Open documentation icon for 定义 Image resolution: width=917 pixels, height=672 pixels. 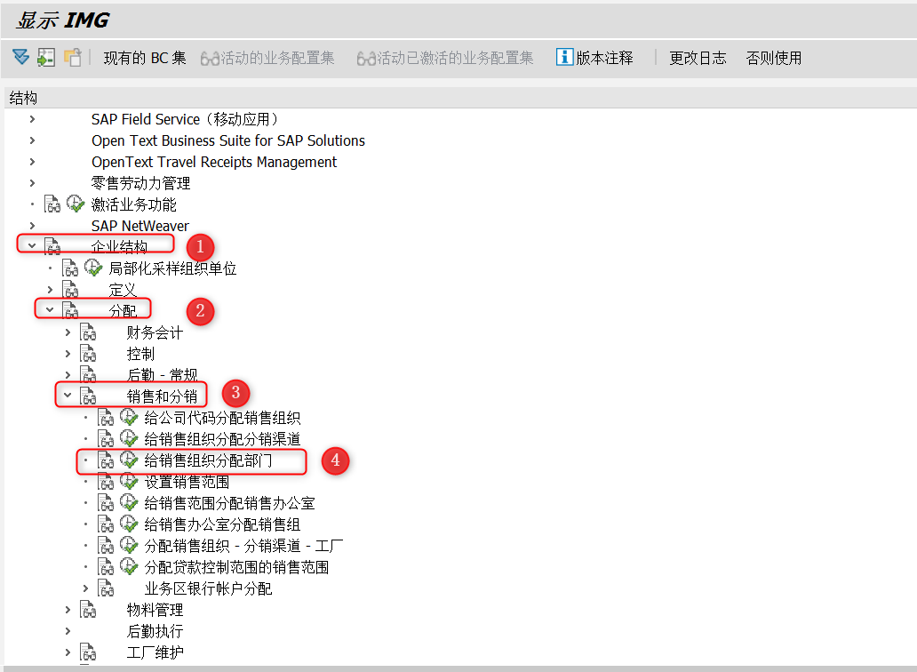coord(70,289)
